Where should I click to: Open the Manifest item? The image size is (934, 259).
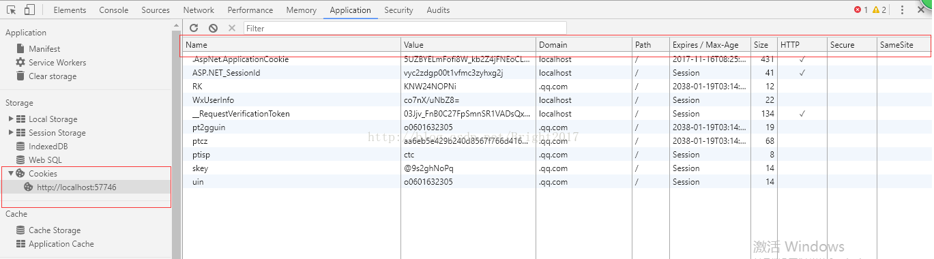coord(44,49)
